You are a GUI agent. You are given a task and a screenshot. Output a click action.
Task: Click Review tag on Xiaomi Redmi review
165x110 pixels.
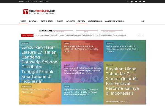point(67,43)
